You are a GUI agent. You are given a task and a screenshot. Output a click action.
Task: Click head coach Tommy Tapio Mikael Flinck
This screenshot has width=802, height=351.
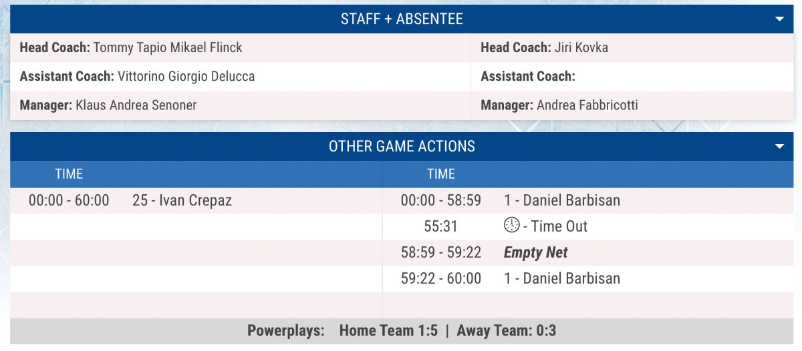click(x=168, y=48)
